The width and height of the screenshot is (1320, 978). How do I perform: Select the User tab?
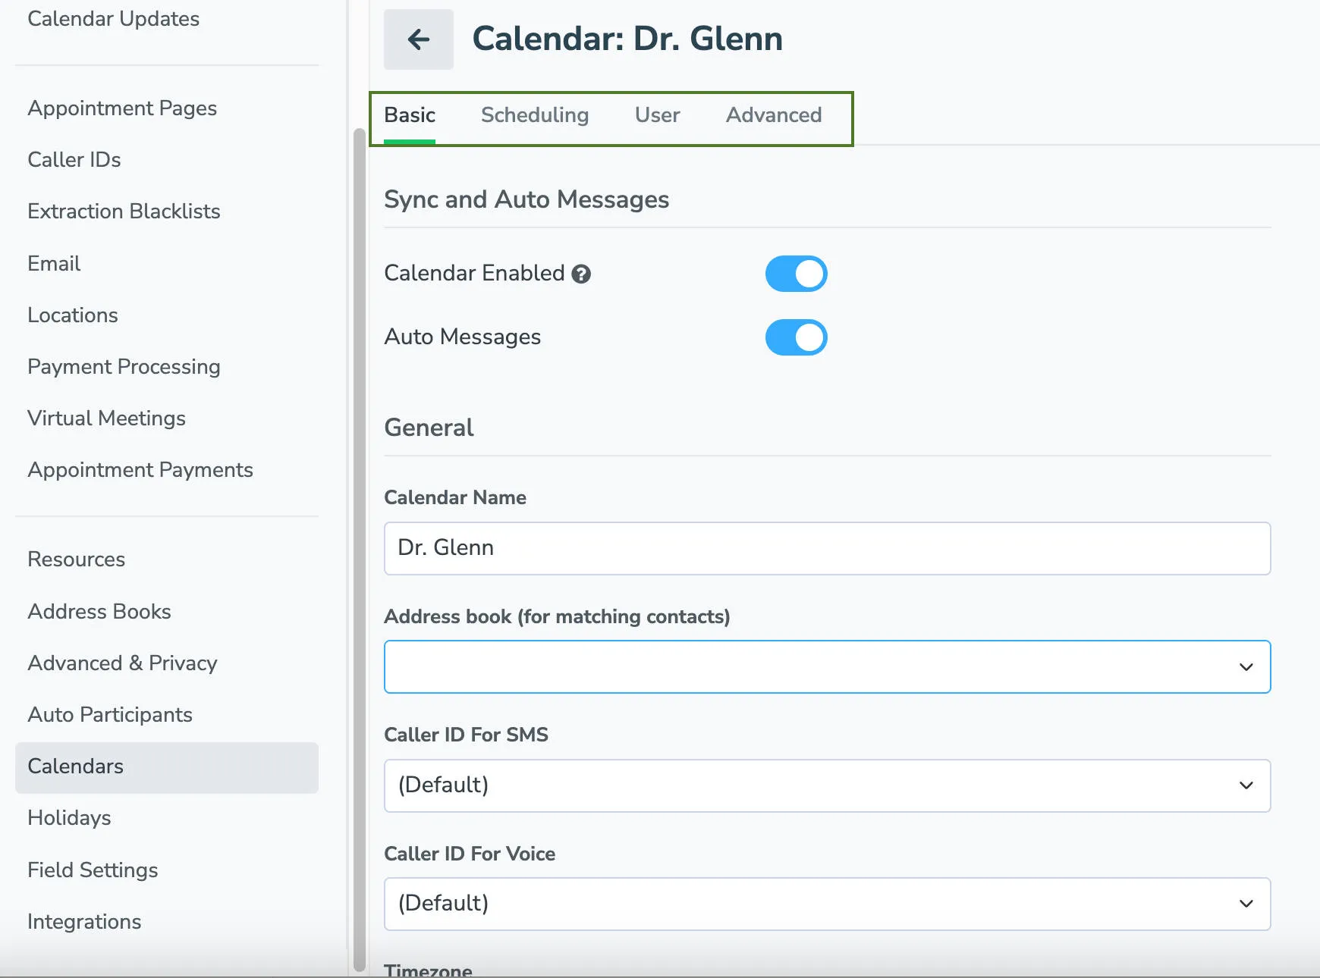656,115
